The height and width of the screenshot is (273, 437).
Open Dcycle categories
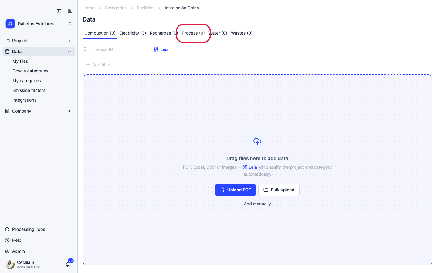click(x=30, y=71)
